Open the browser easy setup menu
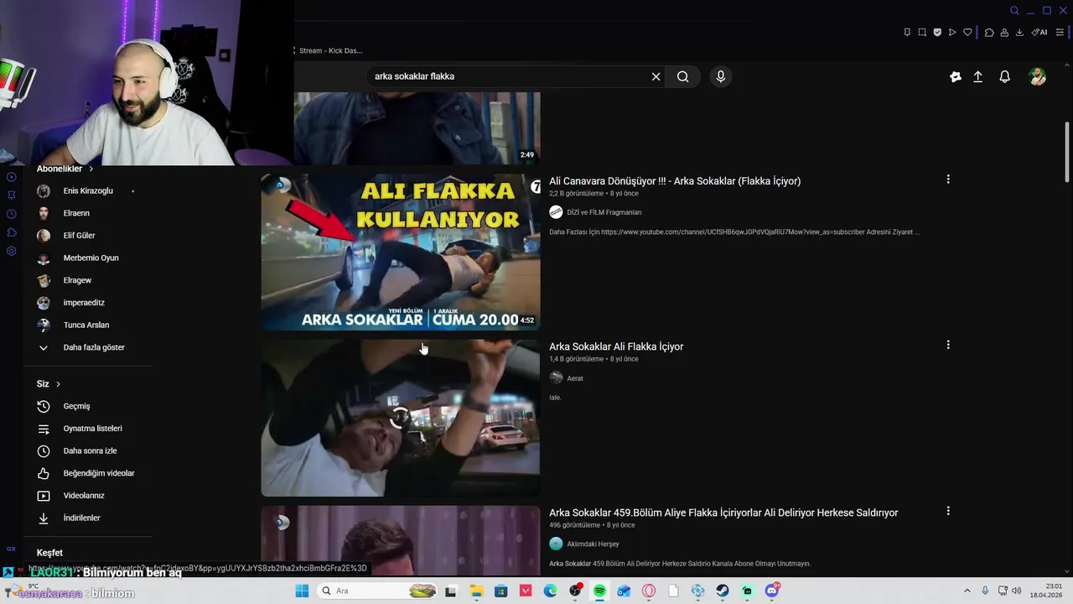The height and width of the screenshot is (604, 1073). click(1060, 32)
